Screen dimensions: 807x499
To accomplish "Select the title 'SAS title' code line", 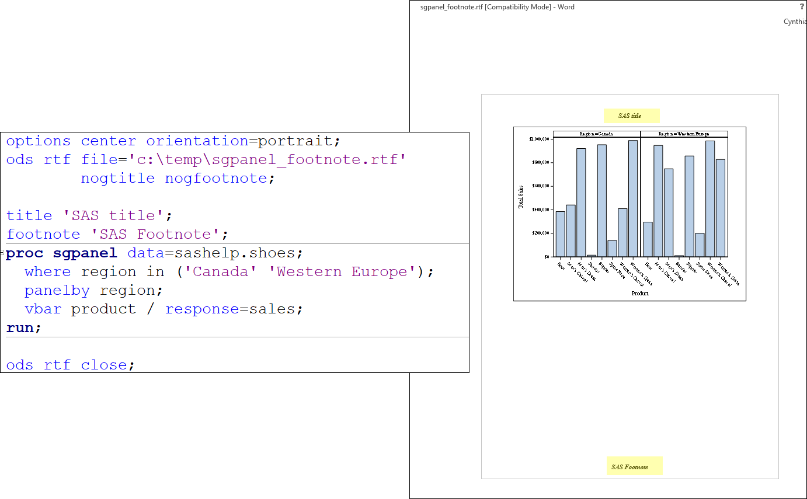I will [88, 215].
